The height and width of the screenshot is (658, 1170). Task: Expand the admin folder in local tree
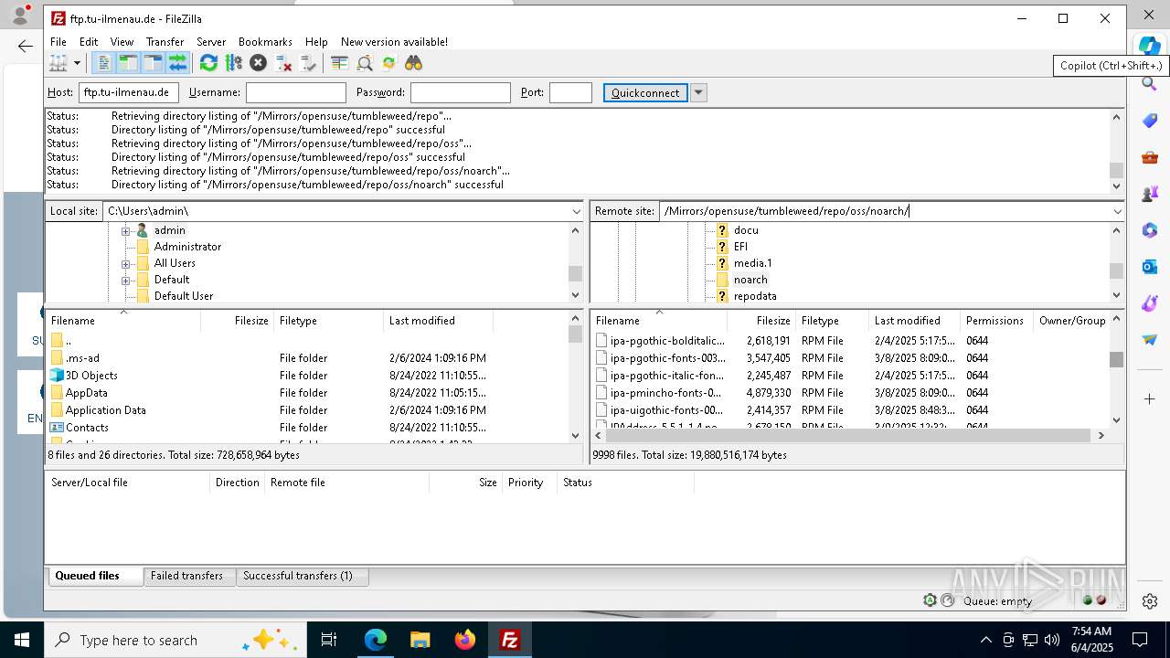pos(125,230)
